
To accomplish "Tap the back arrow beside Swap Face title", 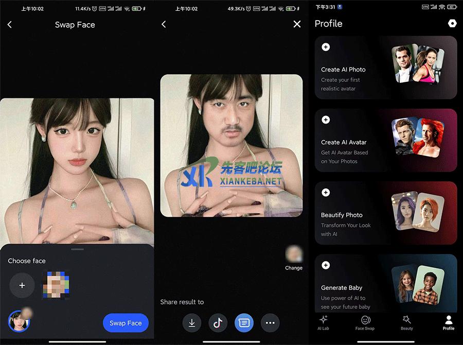I will click(x=10, y=25).
